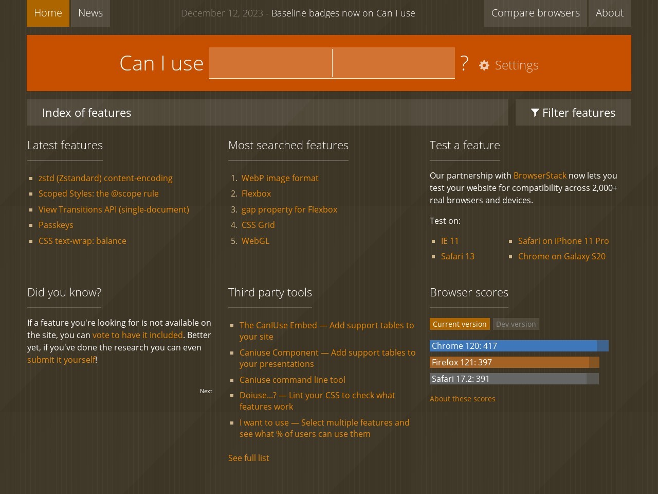Test on Safari on iPhone 11 Pro
The height and width of the screenshot is (494, 658).
(x=563, y=241)
